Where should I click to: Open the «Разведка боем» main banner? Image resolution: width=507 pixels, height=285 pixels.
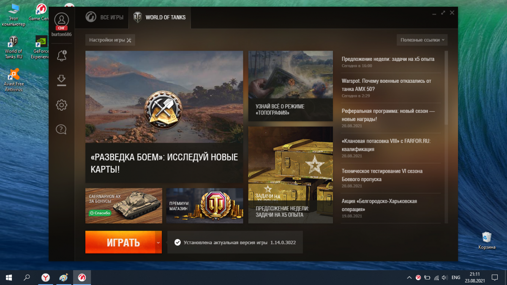(164, 117)
